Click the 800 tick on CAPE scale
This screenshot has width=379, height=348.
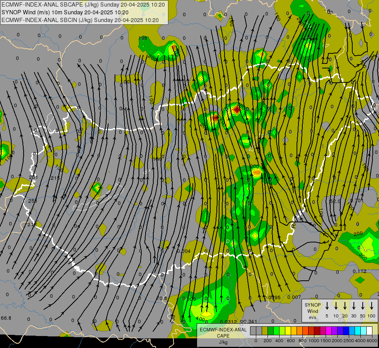tap(302, 341)
